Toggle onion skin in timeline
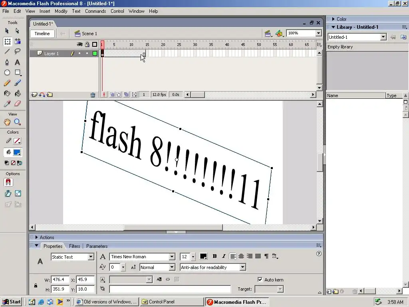The height and width of the screenshot is (307, 409). click(x=112, y=94)
